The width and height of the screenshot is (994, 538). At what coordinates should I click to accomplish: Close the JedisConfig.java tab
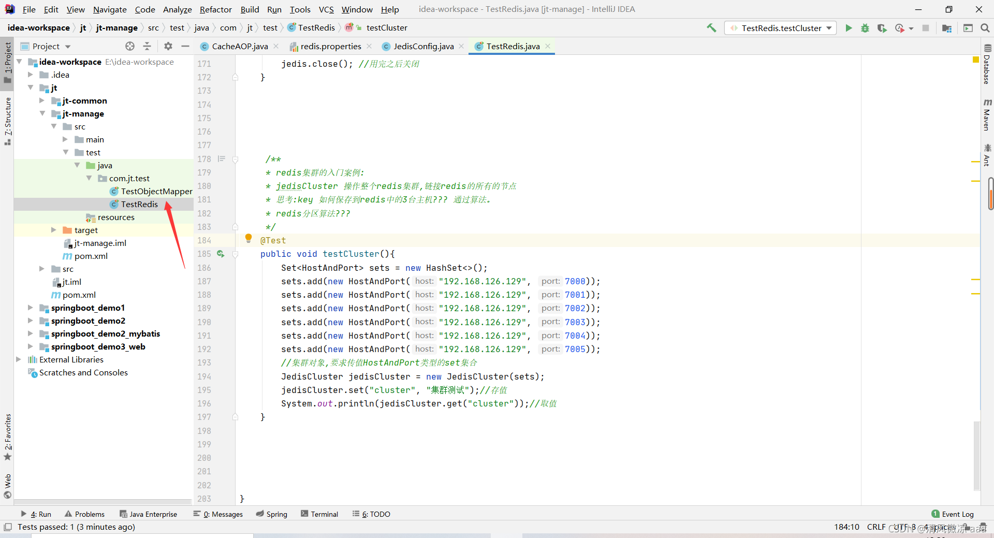point(461,46)
